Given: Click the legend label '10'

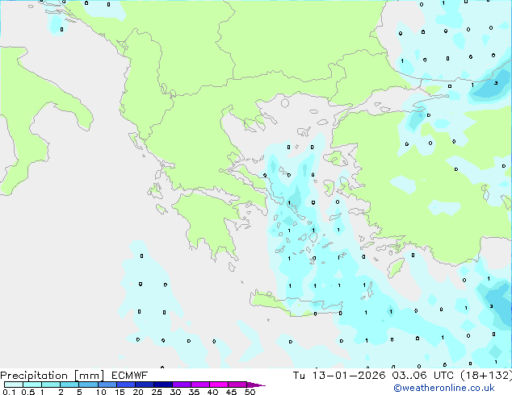Looking at the screenshot, I should (x=101, y=392).
